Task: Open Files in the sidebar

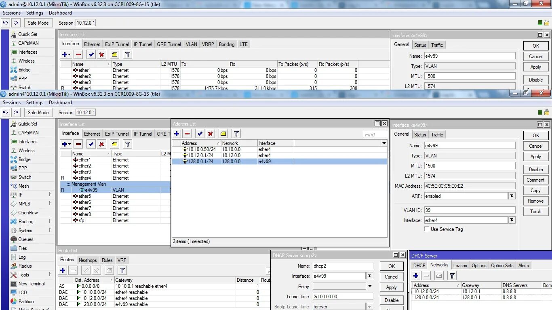Action: (23, 248)
